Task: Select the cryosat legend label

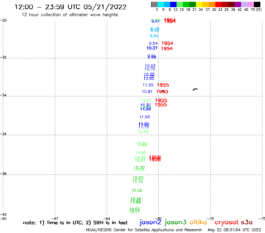Action: click(227, 222)
